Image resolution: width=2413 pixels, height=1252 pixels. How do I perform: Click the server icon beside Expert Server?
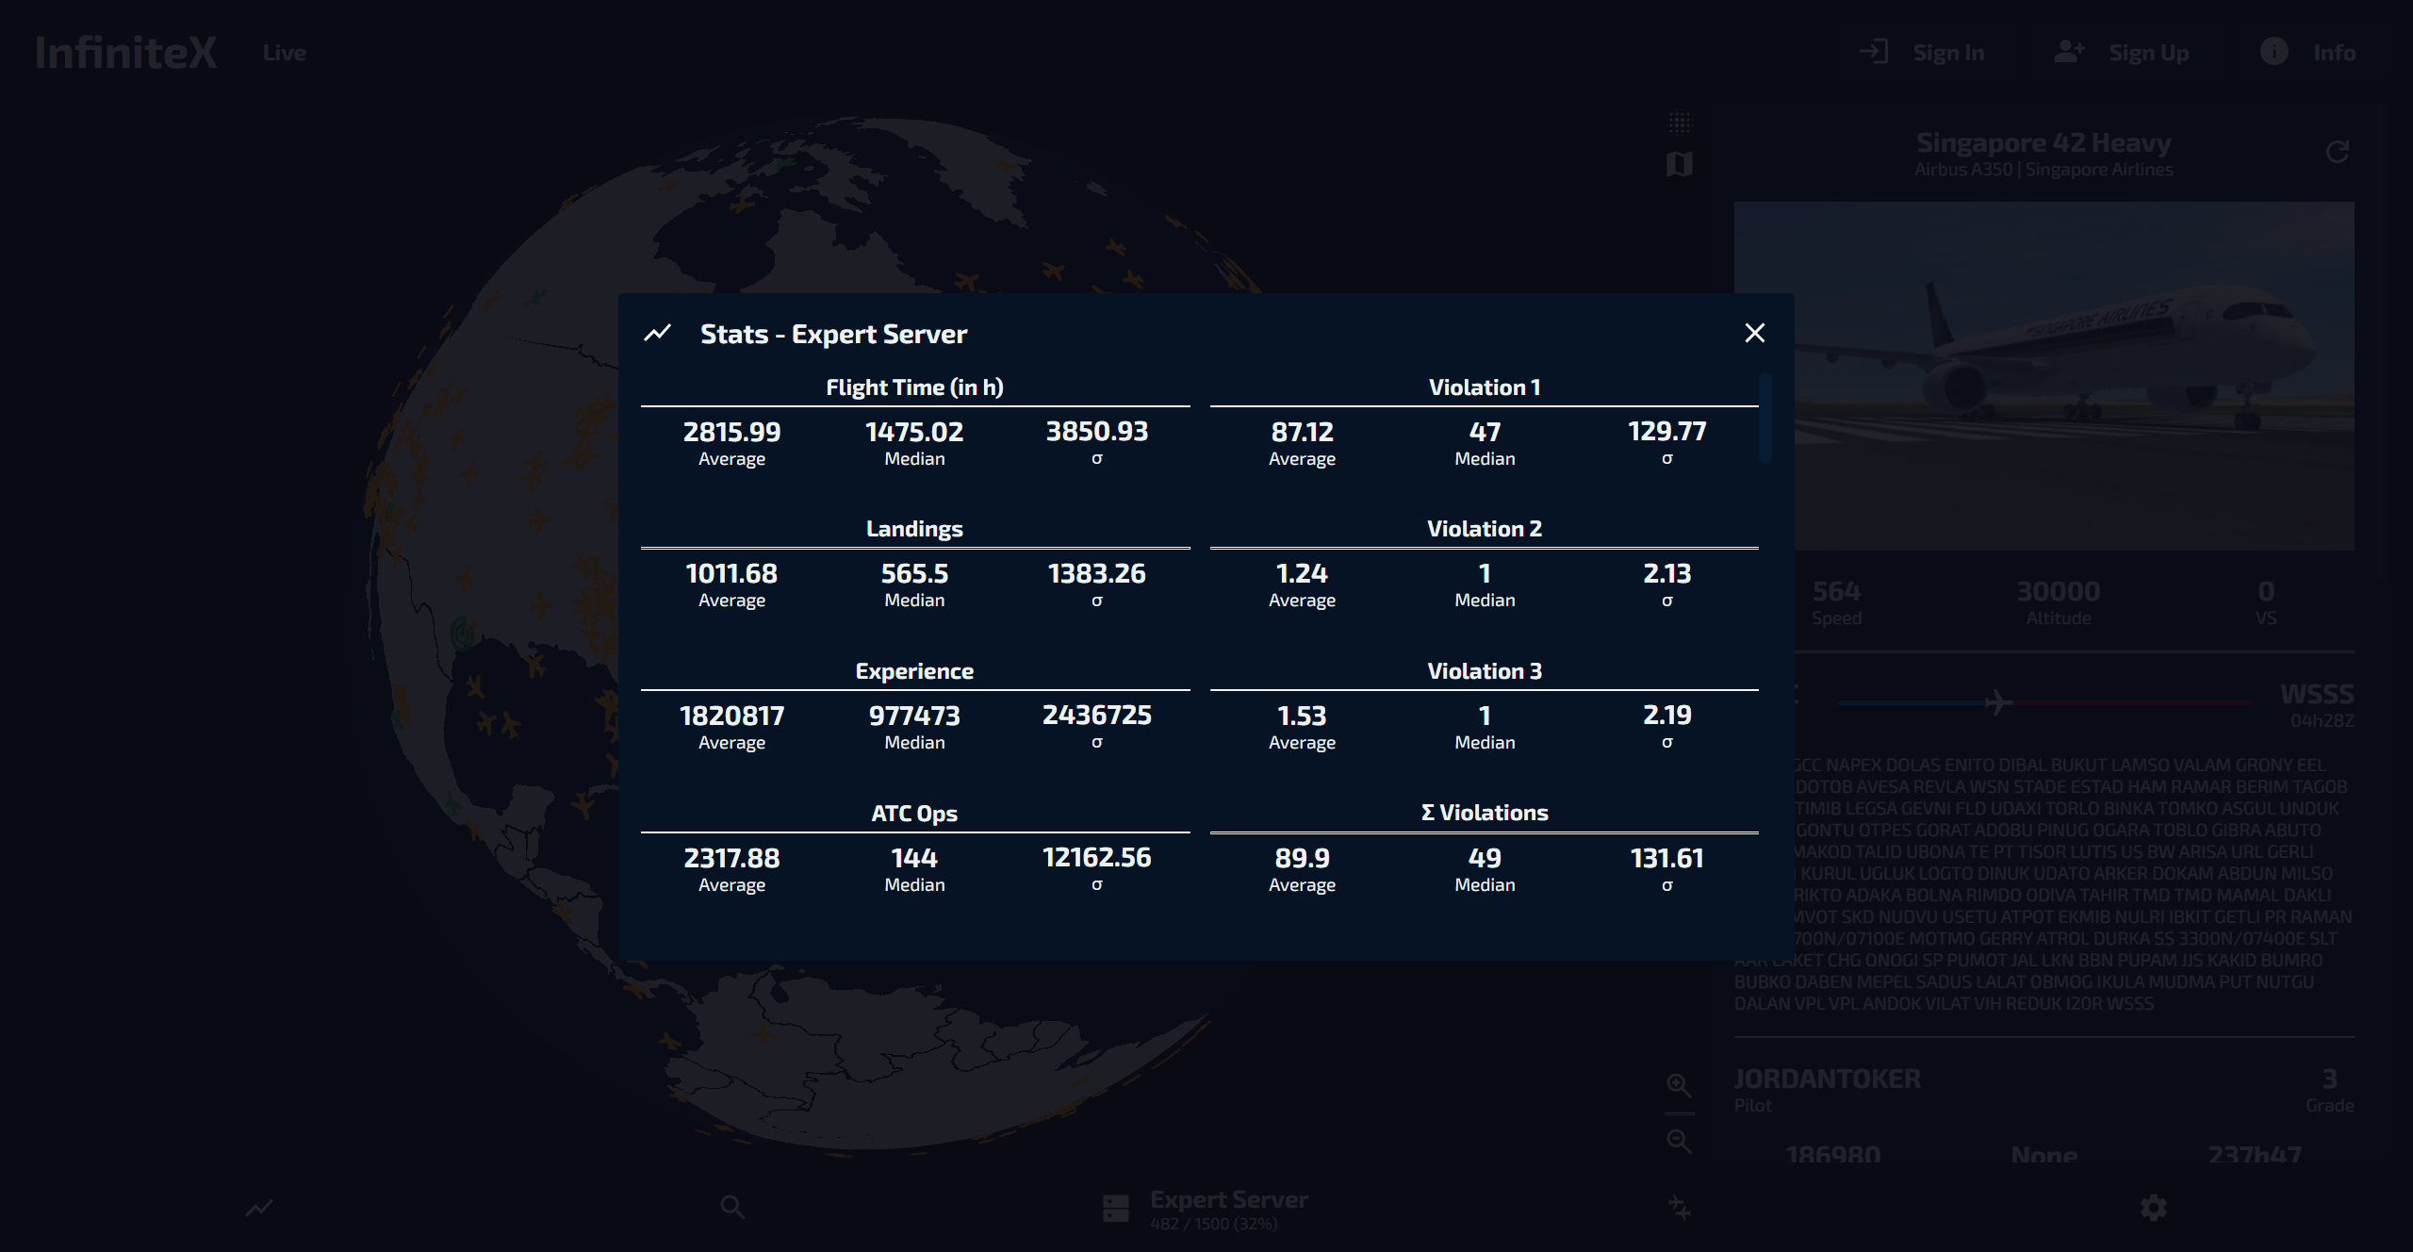coord(1116,1209)
